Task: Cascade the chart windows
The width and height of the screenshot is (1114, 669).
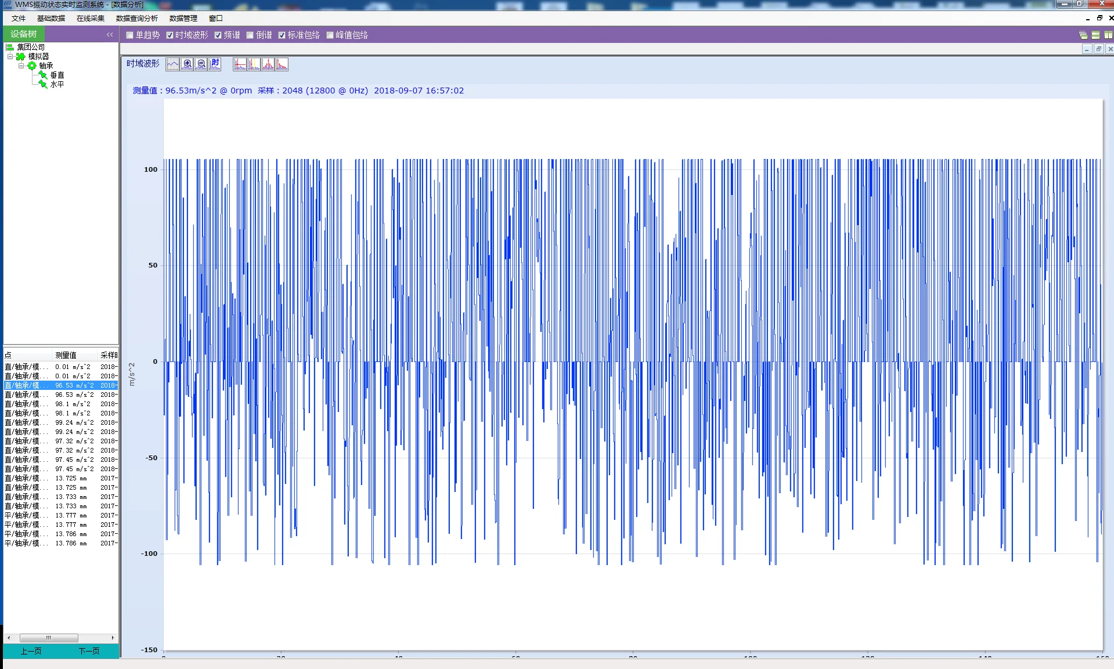Action: tap(1083, 35)
